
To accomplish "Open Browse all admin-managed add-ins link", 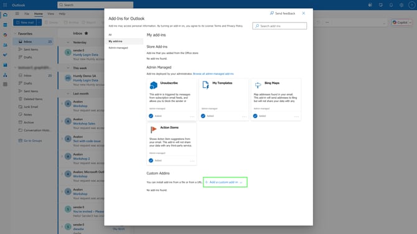I will (x=213, y=73).
